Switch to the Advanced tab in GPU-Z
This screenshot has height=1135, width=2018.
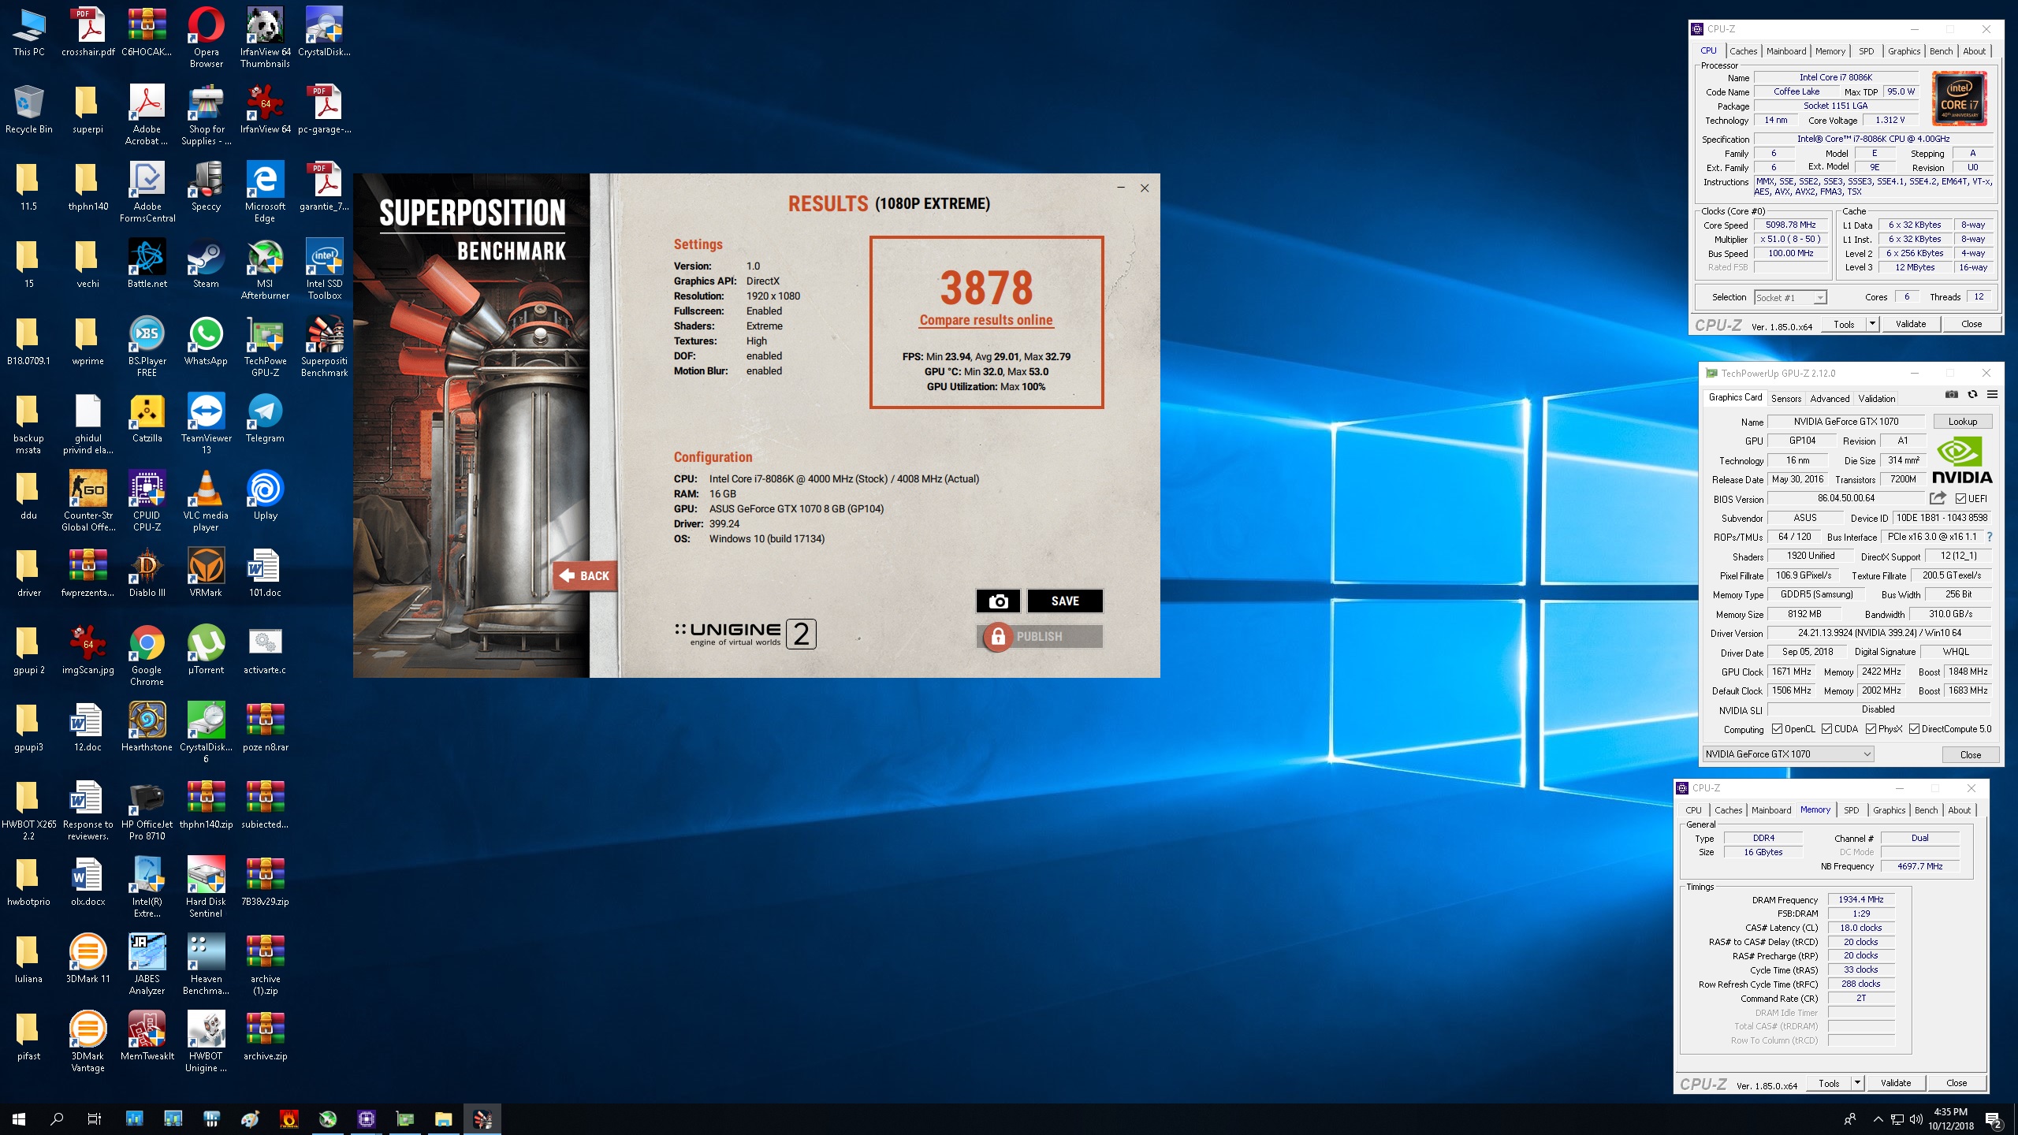1829,398
